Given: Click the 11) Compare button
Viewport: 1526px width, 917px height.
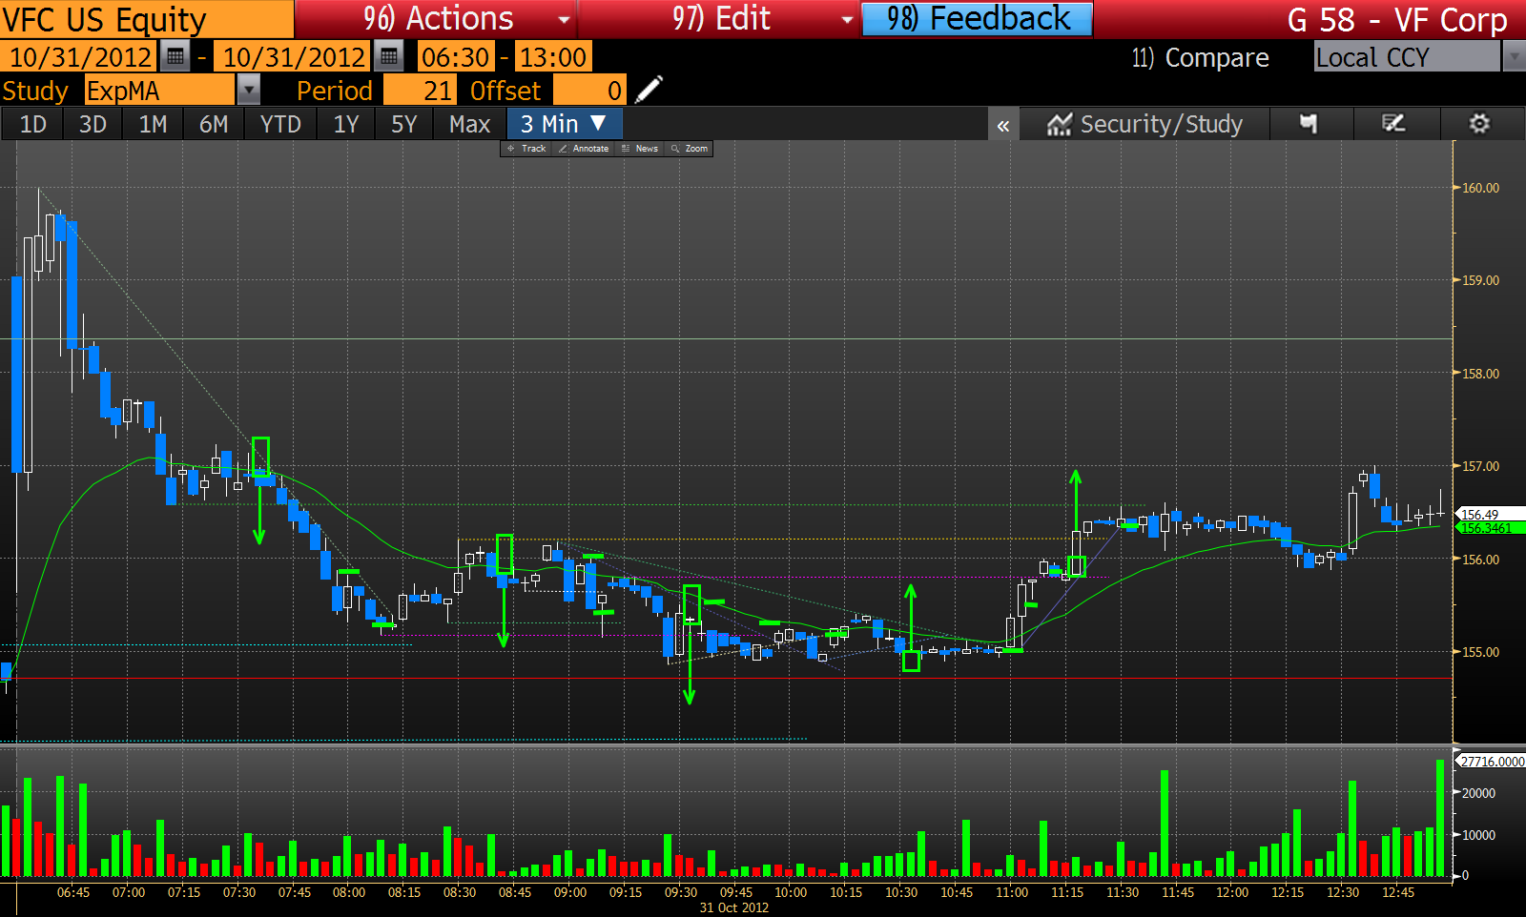Looking at the screenshot, I should click(x=1200, y=58).
